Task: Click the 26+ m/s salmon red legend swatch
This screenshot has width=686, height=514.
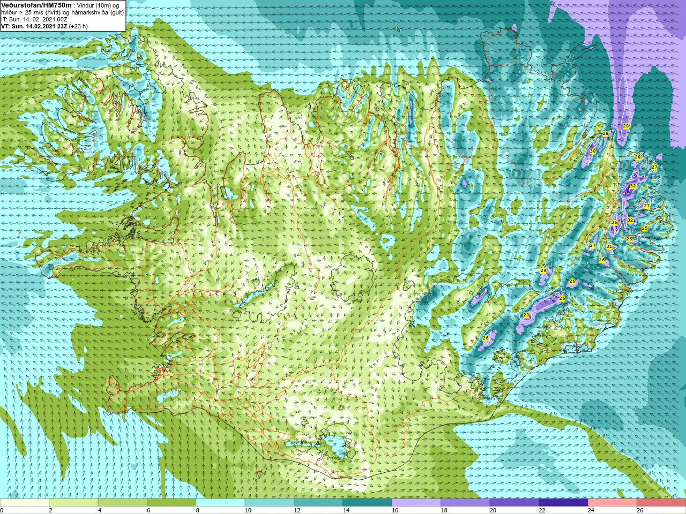Action: pos(661,503)
